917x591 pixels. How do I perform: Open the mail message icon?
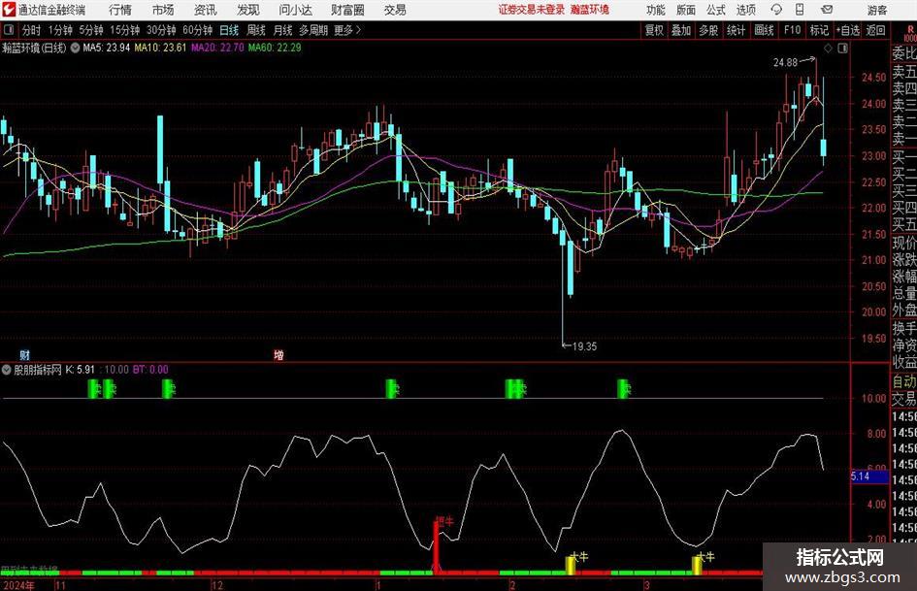[827, 10]
